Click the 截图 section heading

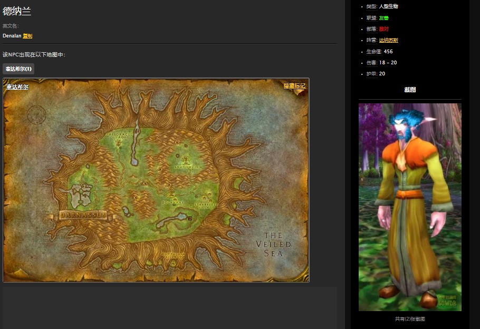pos(410,90)
